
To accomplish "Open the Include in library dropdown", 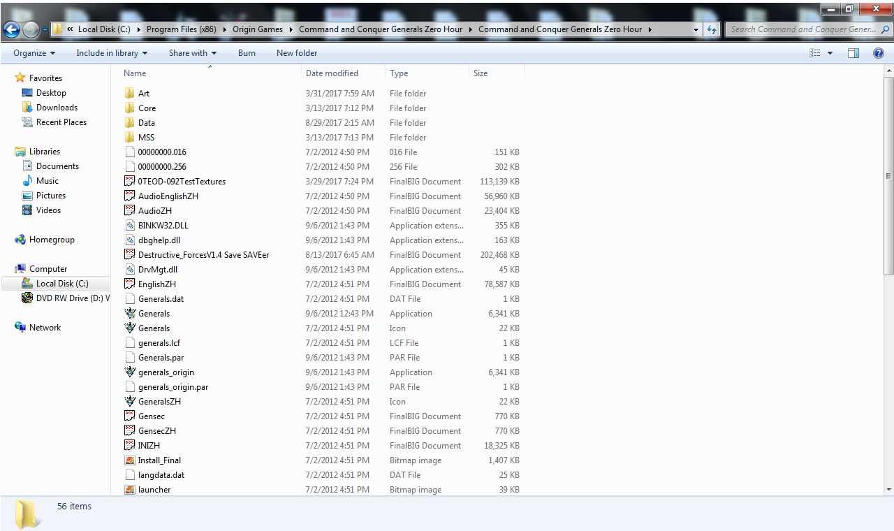I will (112, 53).
